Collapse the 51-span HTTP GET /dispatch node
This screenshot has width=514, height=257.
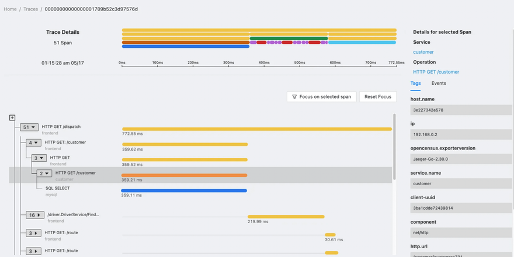click(x=29, y=127)
